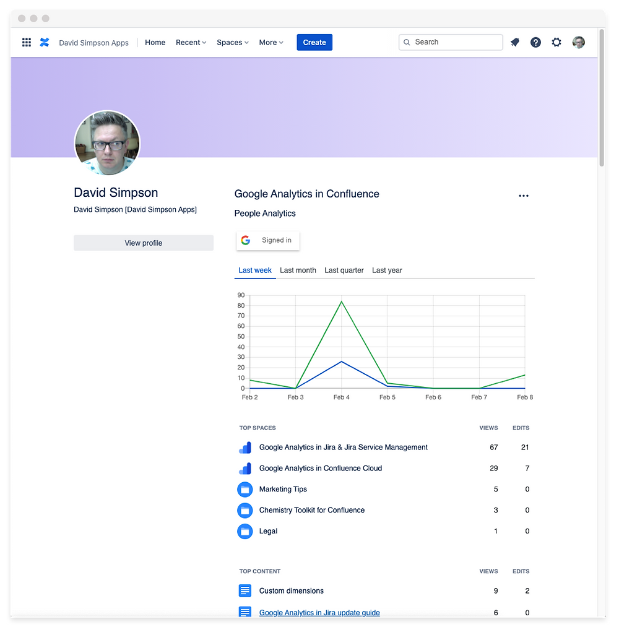Click the View profile button
The width and height of the screenshot is (619, 632).
[x=144, y=243]
